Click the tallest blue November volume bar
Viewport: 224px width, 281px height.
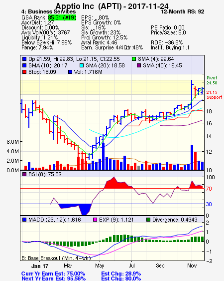pyautogui.click(x=192, y=158)
